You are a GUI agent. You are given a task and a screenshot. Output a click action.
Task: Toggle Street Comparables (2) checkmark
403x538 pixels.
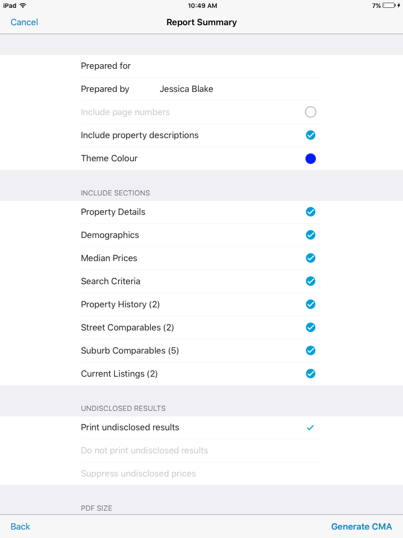point(311,327)
